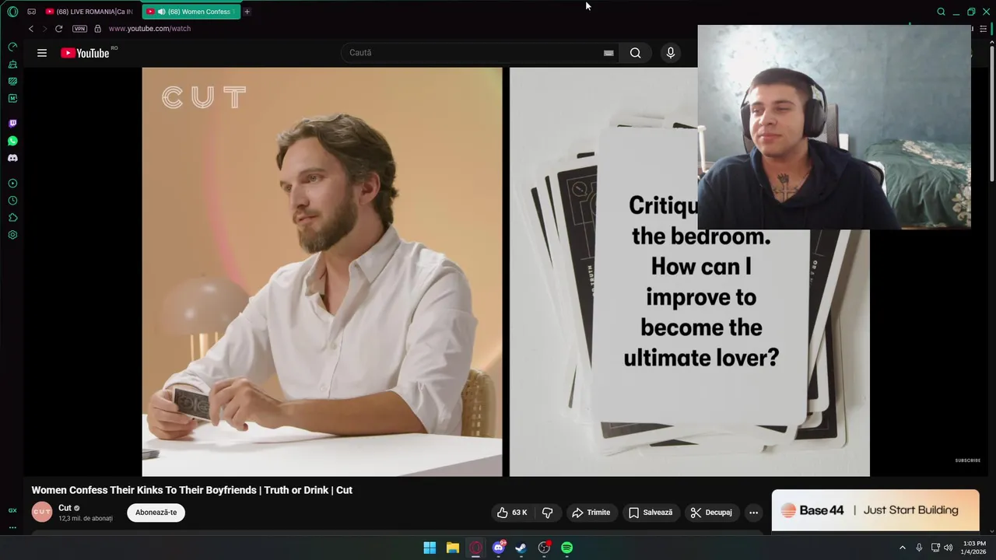Viewport: 996px width, 560px height.
Task: Open GX Cleaner in the sidebar
Action: click(x=12, y=64)
